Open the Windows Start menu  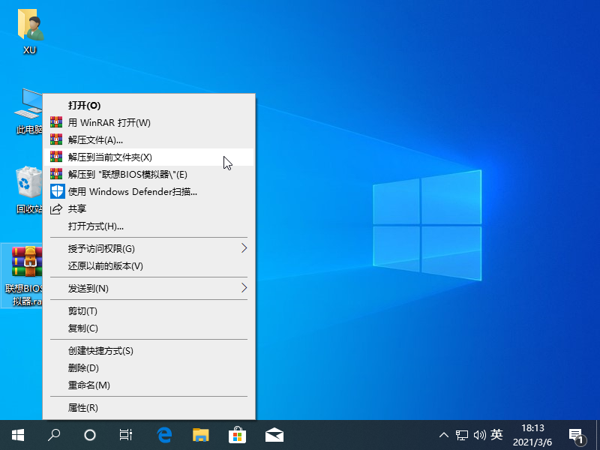[17, 435]
